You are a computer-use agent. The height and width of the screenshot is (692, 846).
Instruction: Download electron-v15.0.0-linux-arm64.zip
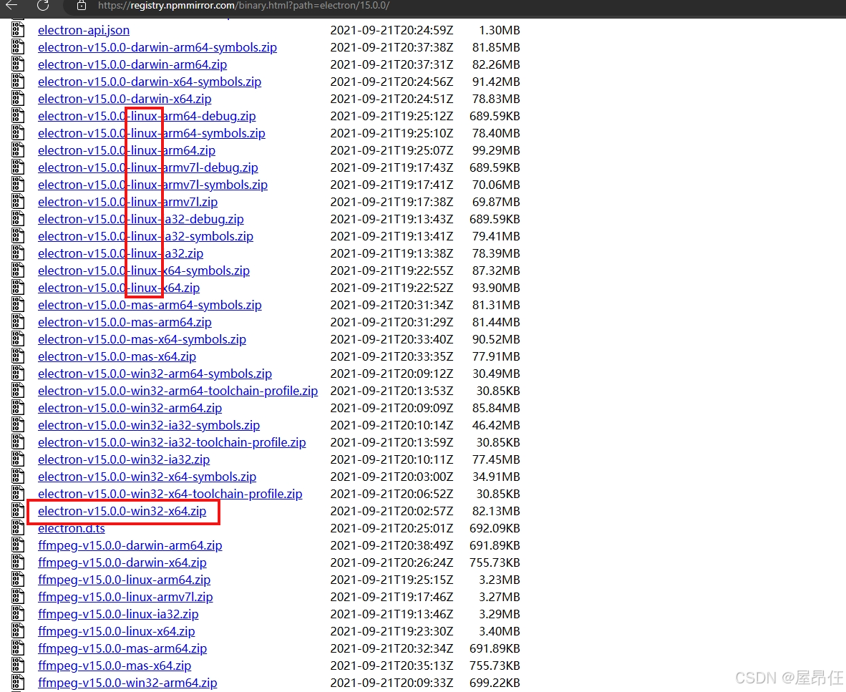coord(126,150)
